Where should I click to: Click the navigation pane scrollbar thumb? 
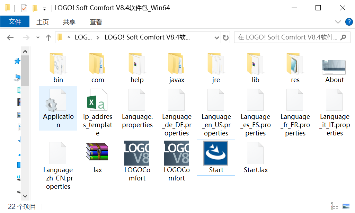tap(25, 71)
